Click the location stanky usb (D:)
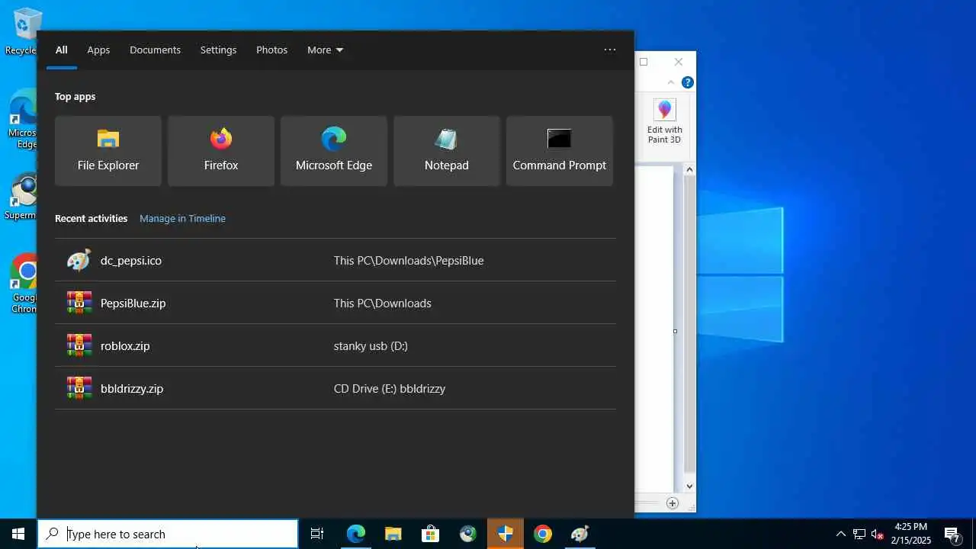Image resolution: width=976 pixels, height=549 pixels. (371, 345)
